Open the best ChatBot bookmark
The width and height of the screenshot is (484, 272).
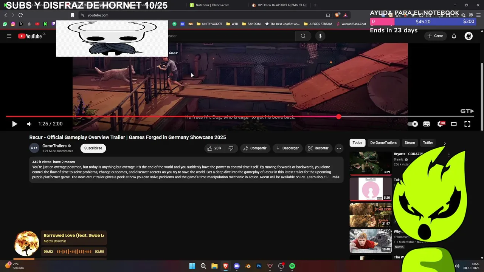[x=282, y=24]
